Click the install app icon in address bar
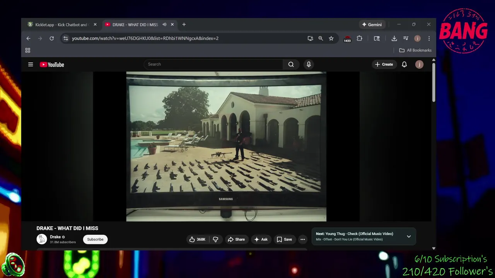This screenshot has width=495, height=278. point(310,38)
